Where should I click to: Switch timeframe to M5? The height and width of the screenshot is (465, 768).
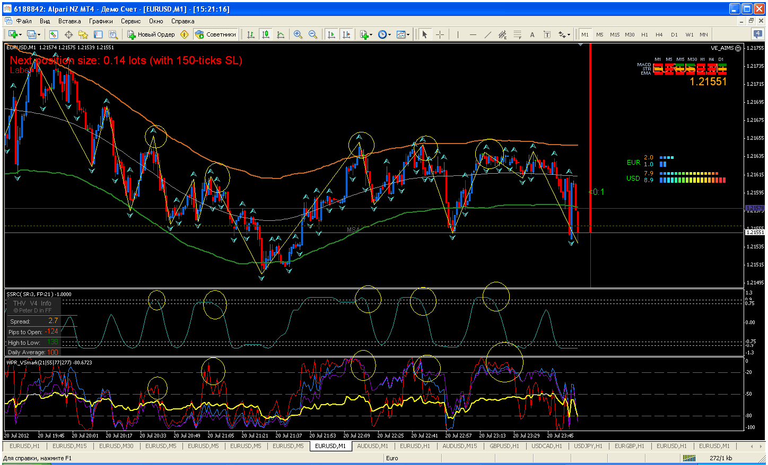(x=600, y=34)
